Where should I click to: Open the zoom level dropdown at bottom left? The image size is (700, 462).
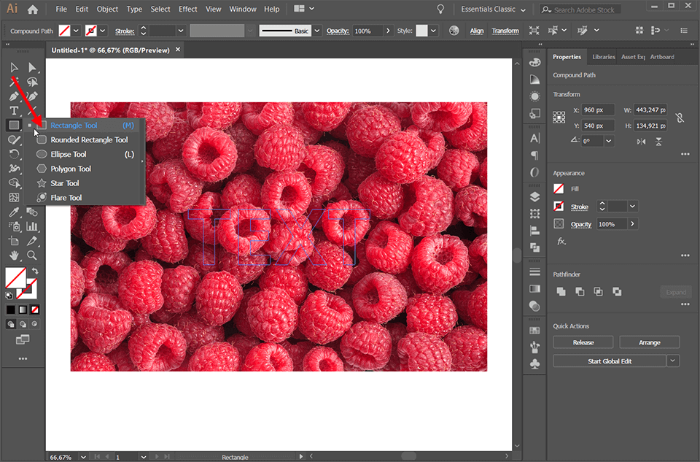pos(82,456)
